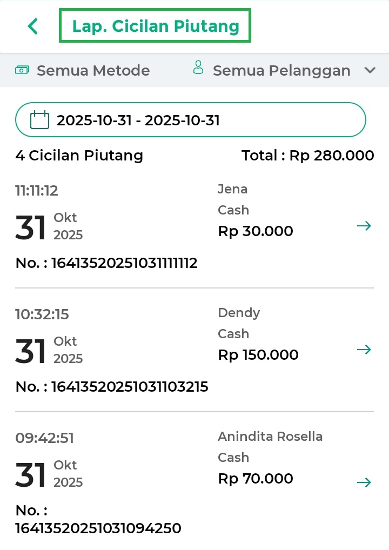Open transaction No. 16413520251031094250
The height and width of the screenshot is (550, 389).
pos(98,528)
